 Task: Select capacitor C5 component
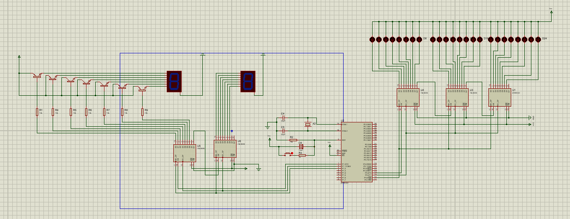point(283,131)
